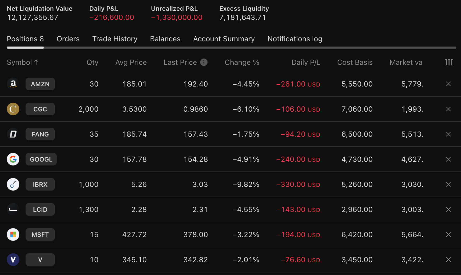Open the column settings icon above the table
This screenshot has height=275, width=461.
pos(449,62)
